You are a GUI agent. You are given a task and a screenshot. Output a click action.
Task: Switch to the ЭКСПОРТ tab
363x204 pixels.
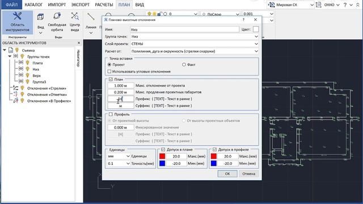pos(80,5)
